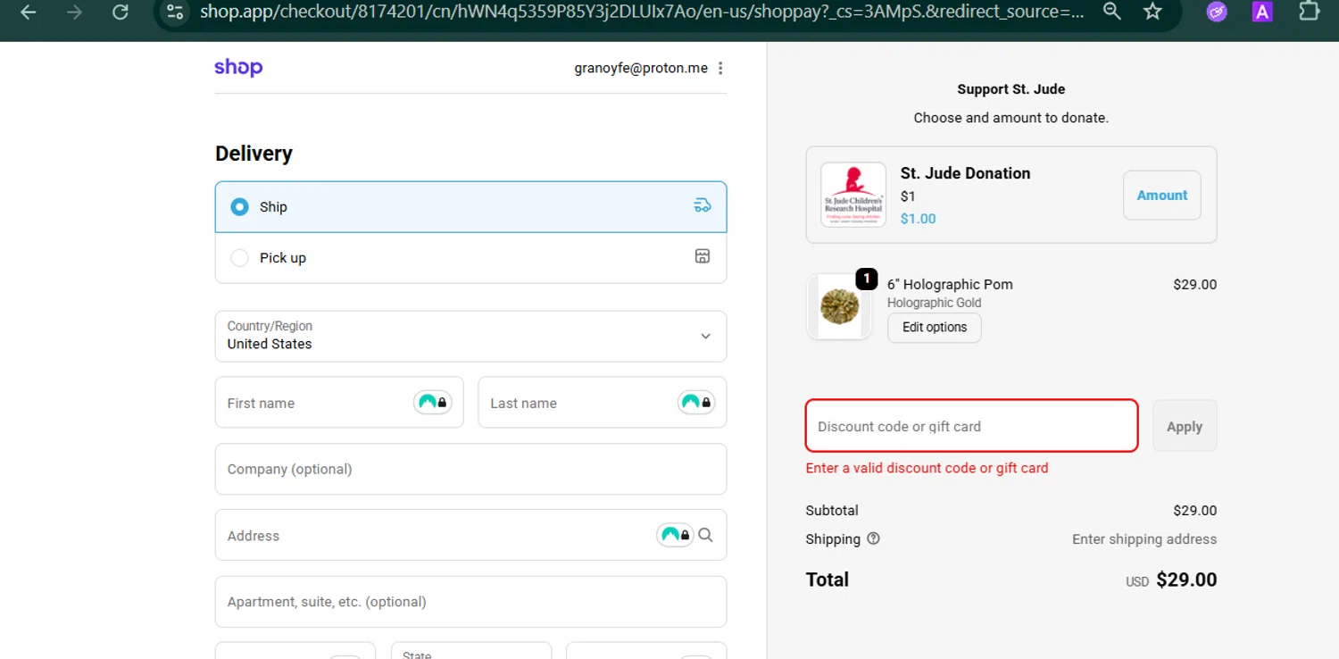Show shipping info help icon
Viewport: 1339px width, 659px height.
874,538
